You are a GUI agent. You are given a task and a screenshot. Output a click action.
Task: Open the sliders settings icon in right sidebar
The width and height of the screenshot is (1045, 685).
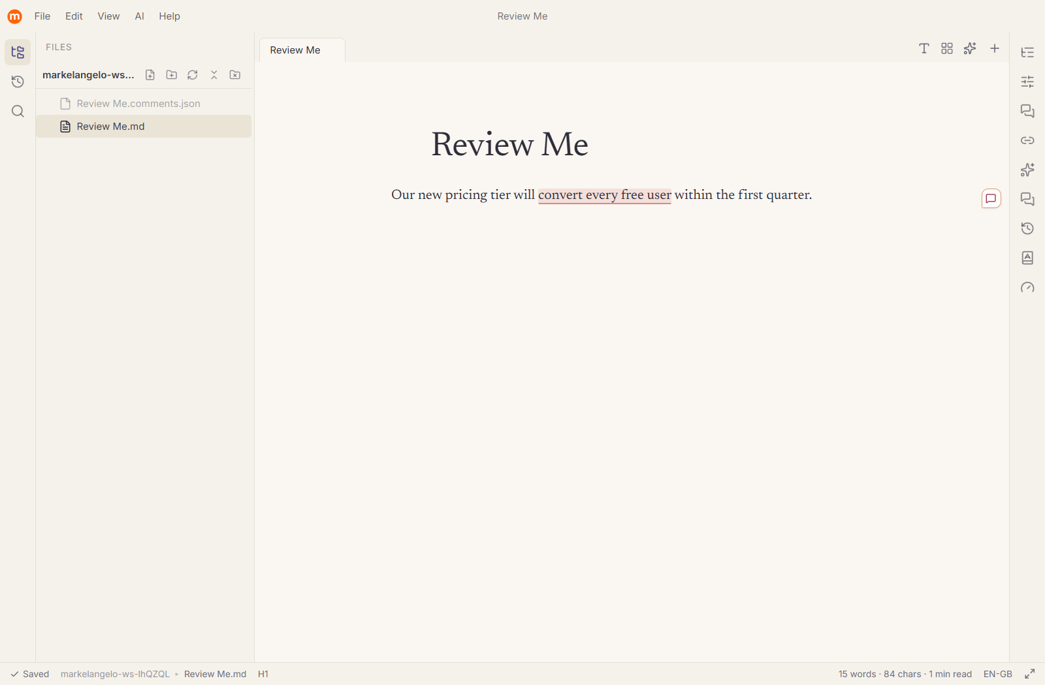[x=1027, y=82]
